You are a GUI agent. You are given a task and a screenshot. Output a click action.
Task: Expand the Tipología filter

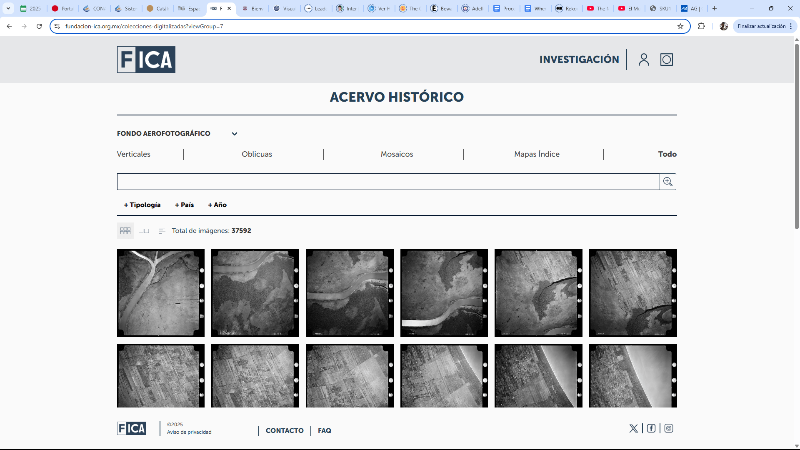[x=142, y=205]
